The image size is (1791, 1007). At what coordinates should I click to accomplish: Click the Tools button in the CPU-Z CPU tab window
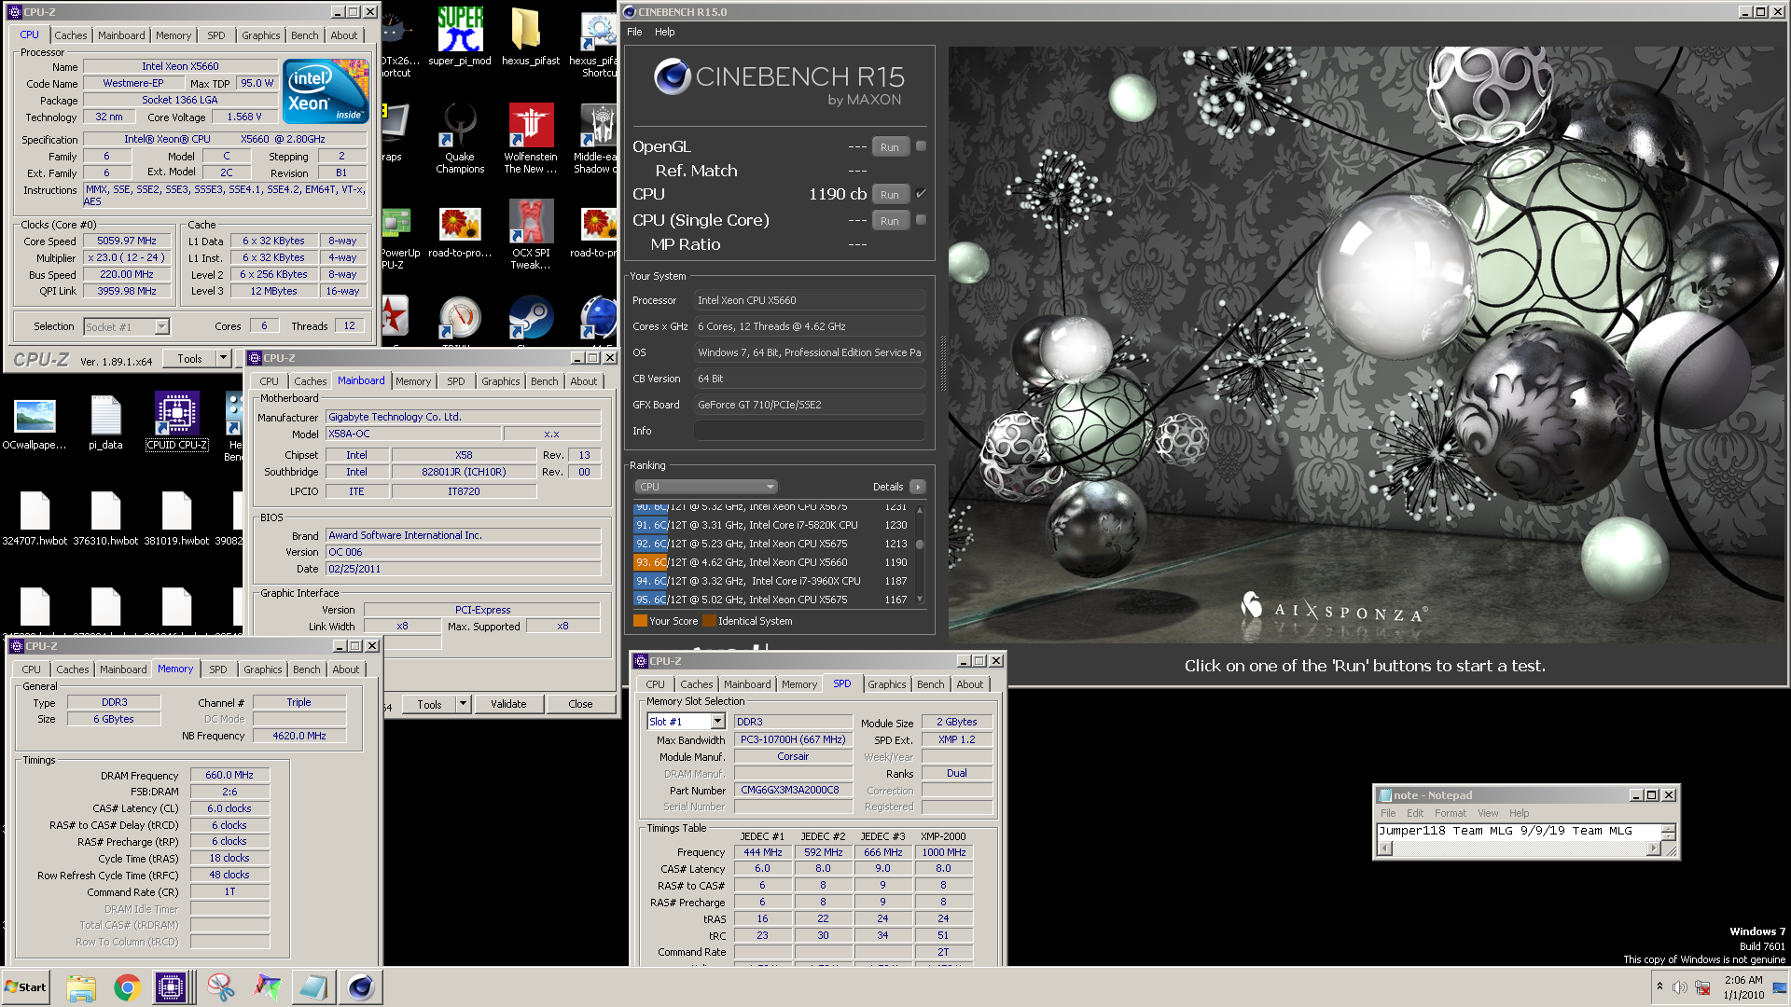click(190, 358)
